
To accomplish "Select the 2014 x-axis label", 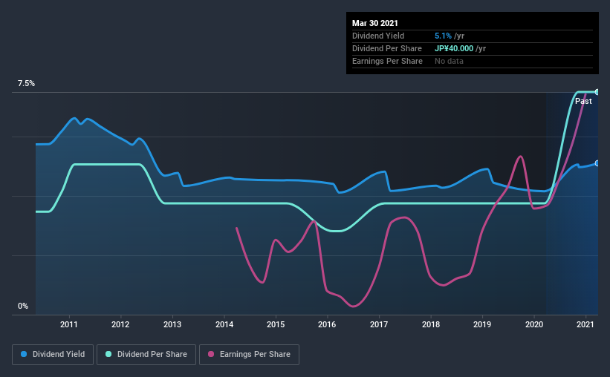I will click(x=224, y=324).
